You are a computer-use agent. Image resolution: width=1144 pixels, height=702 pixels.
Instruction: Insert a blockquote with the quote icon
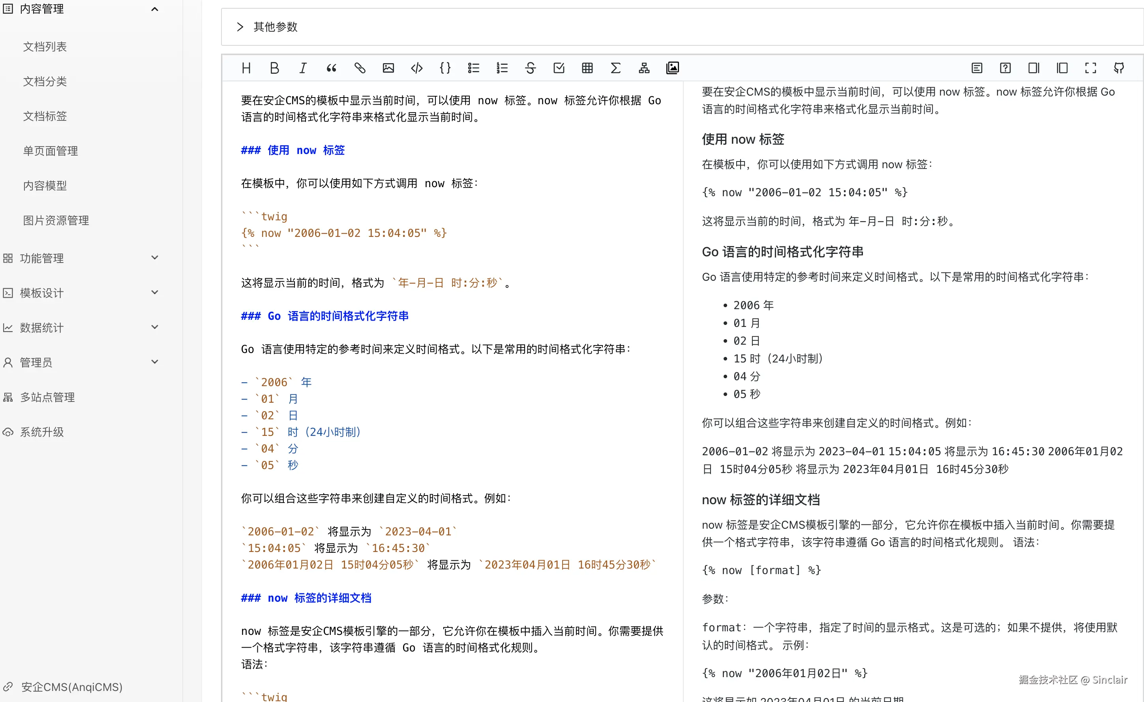coord(331,68)
